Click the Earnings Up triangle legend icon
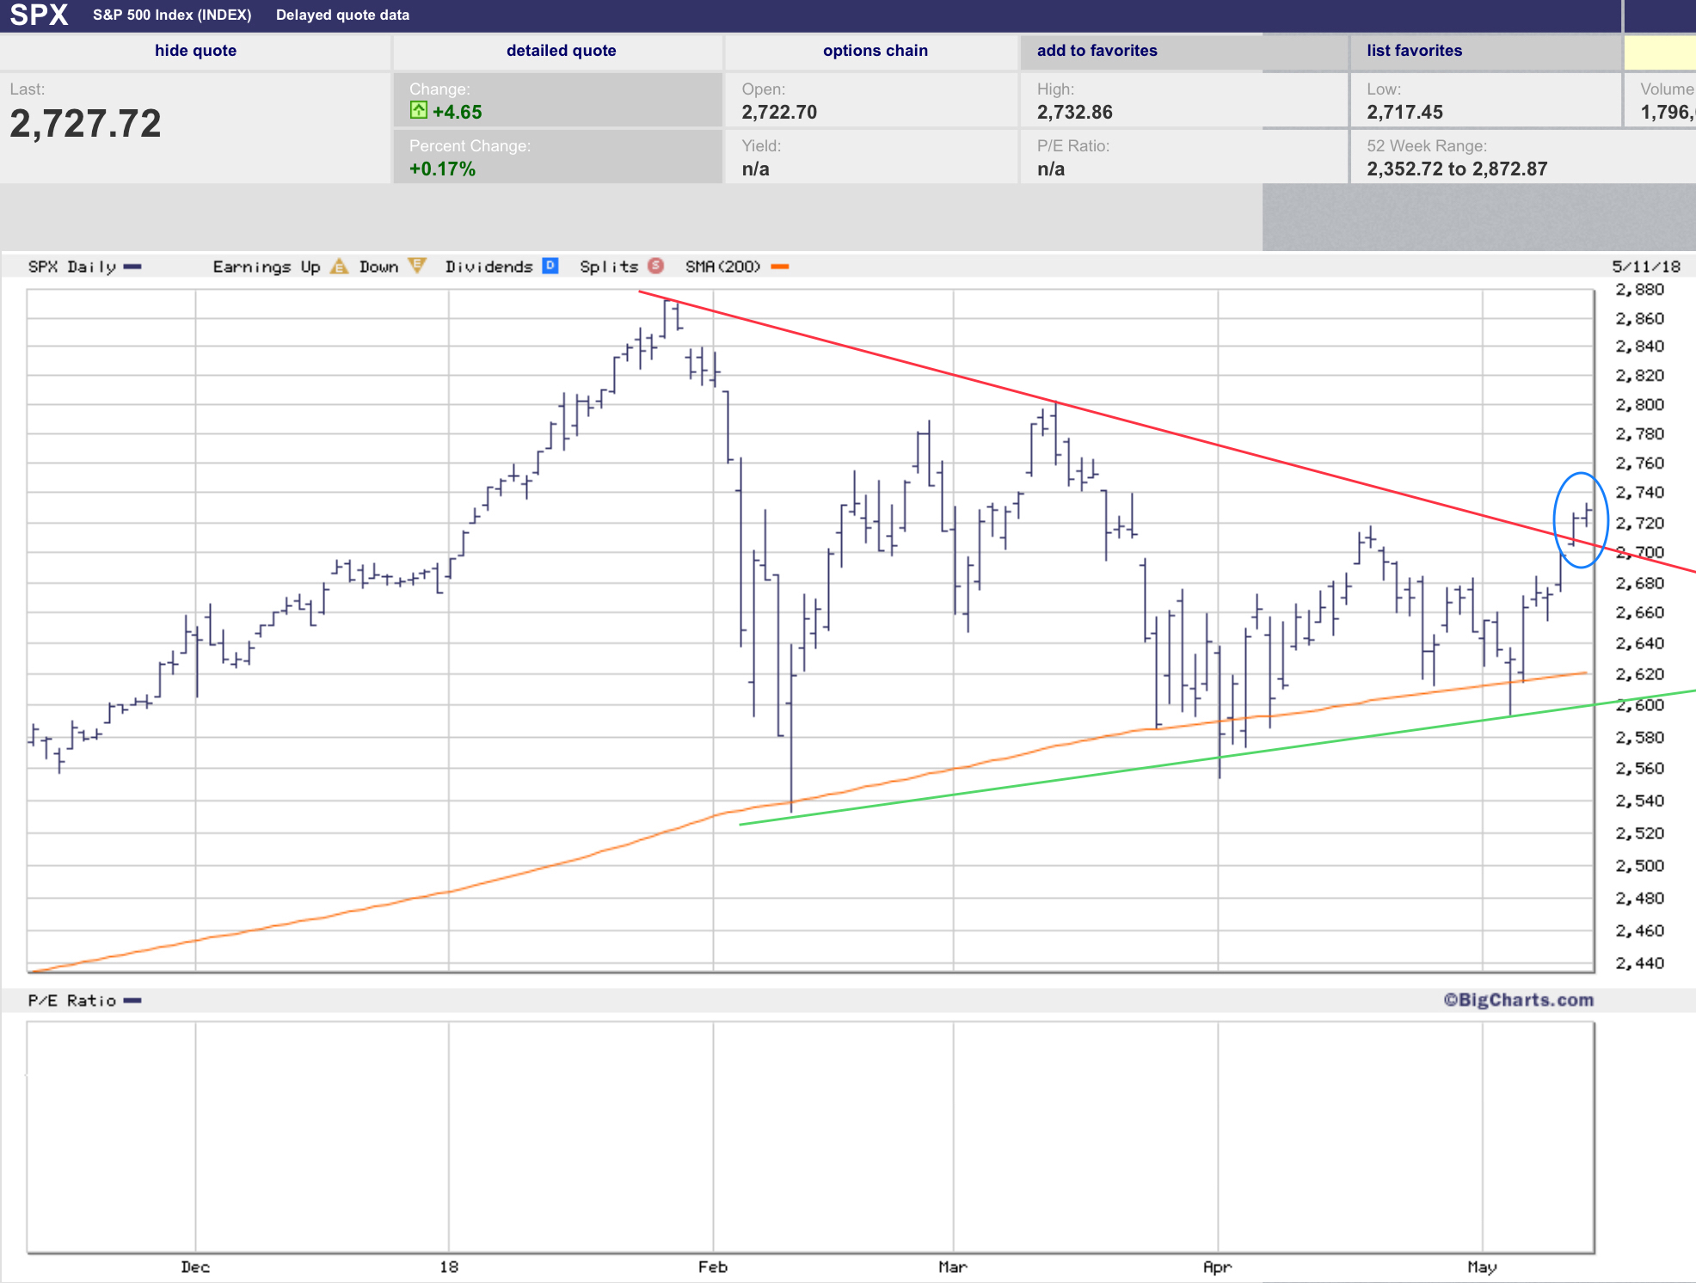This screenshot has width=1696, height=1283. coord(339,267)
